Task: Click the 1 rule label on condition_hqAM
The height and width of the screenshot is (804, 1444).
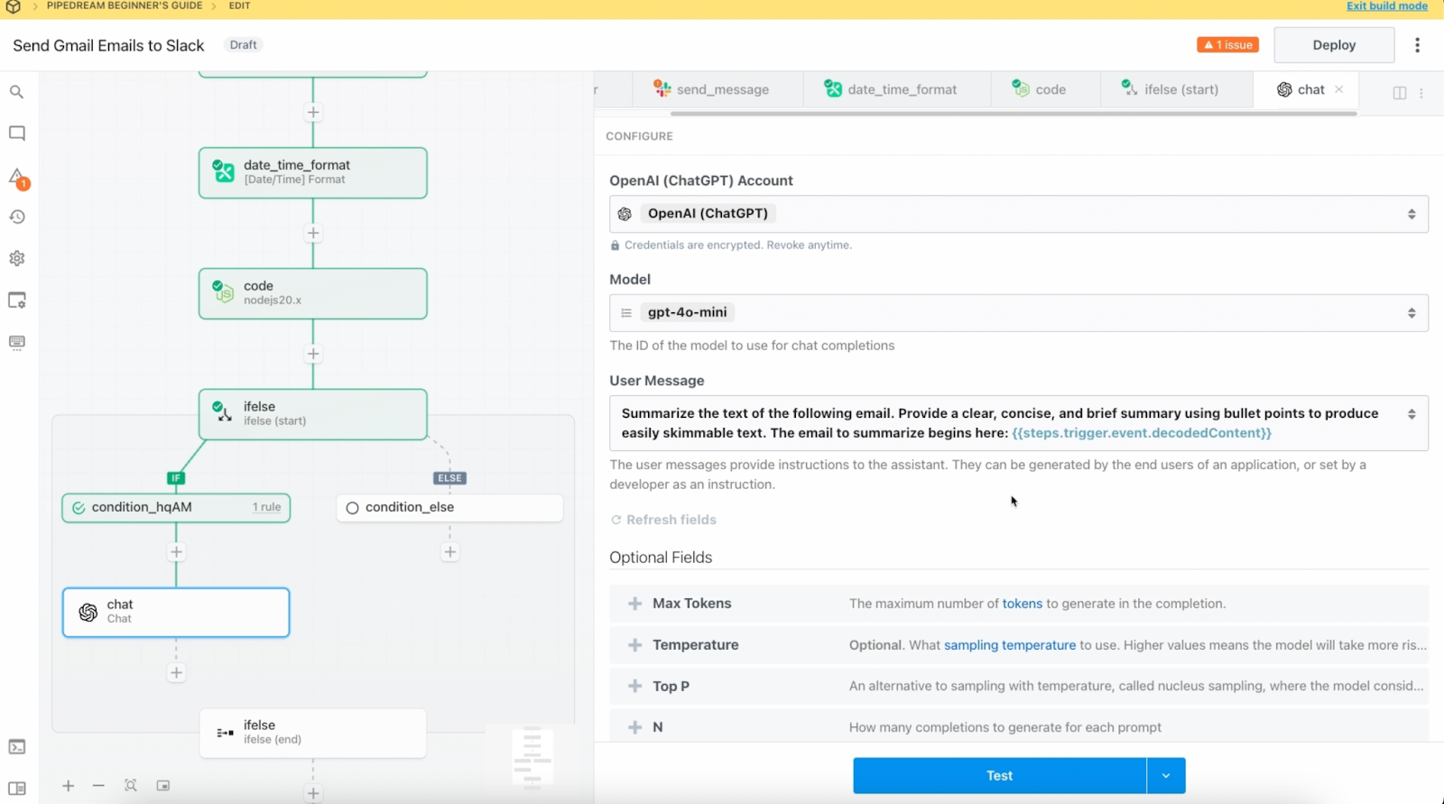Action: click(266, 508)
